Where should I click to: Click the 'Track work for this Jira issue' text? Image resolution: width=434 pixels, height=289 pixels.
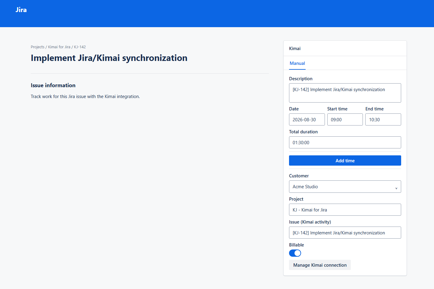85,97
